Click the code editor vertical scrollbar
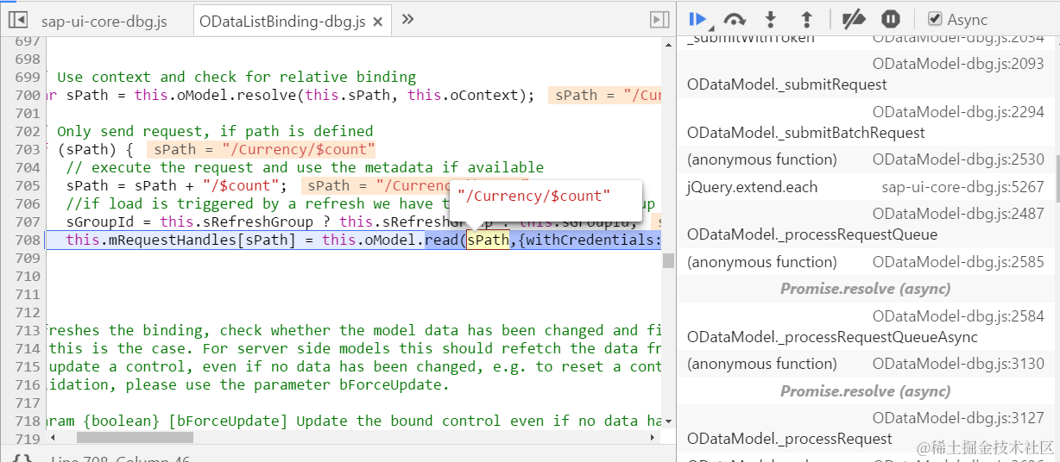The height and width of the screenshot is (462, 1060). tap(668, 261)
